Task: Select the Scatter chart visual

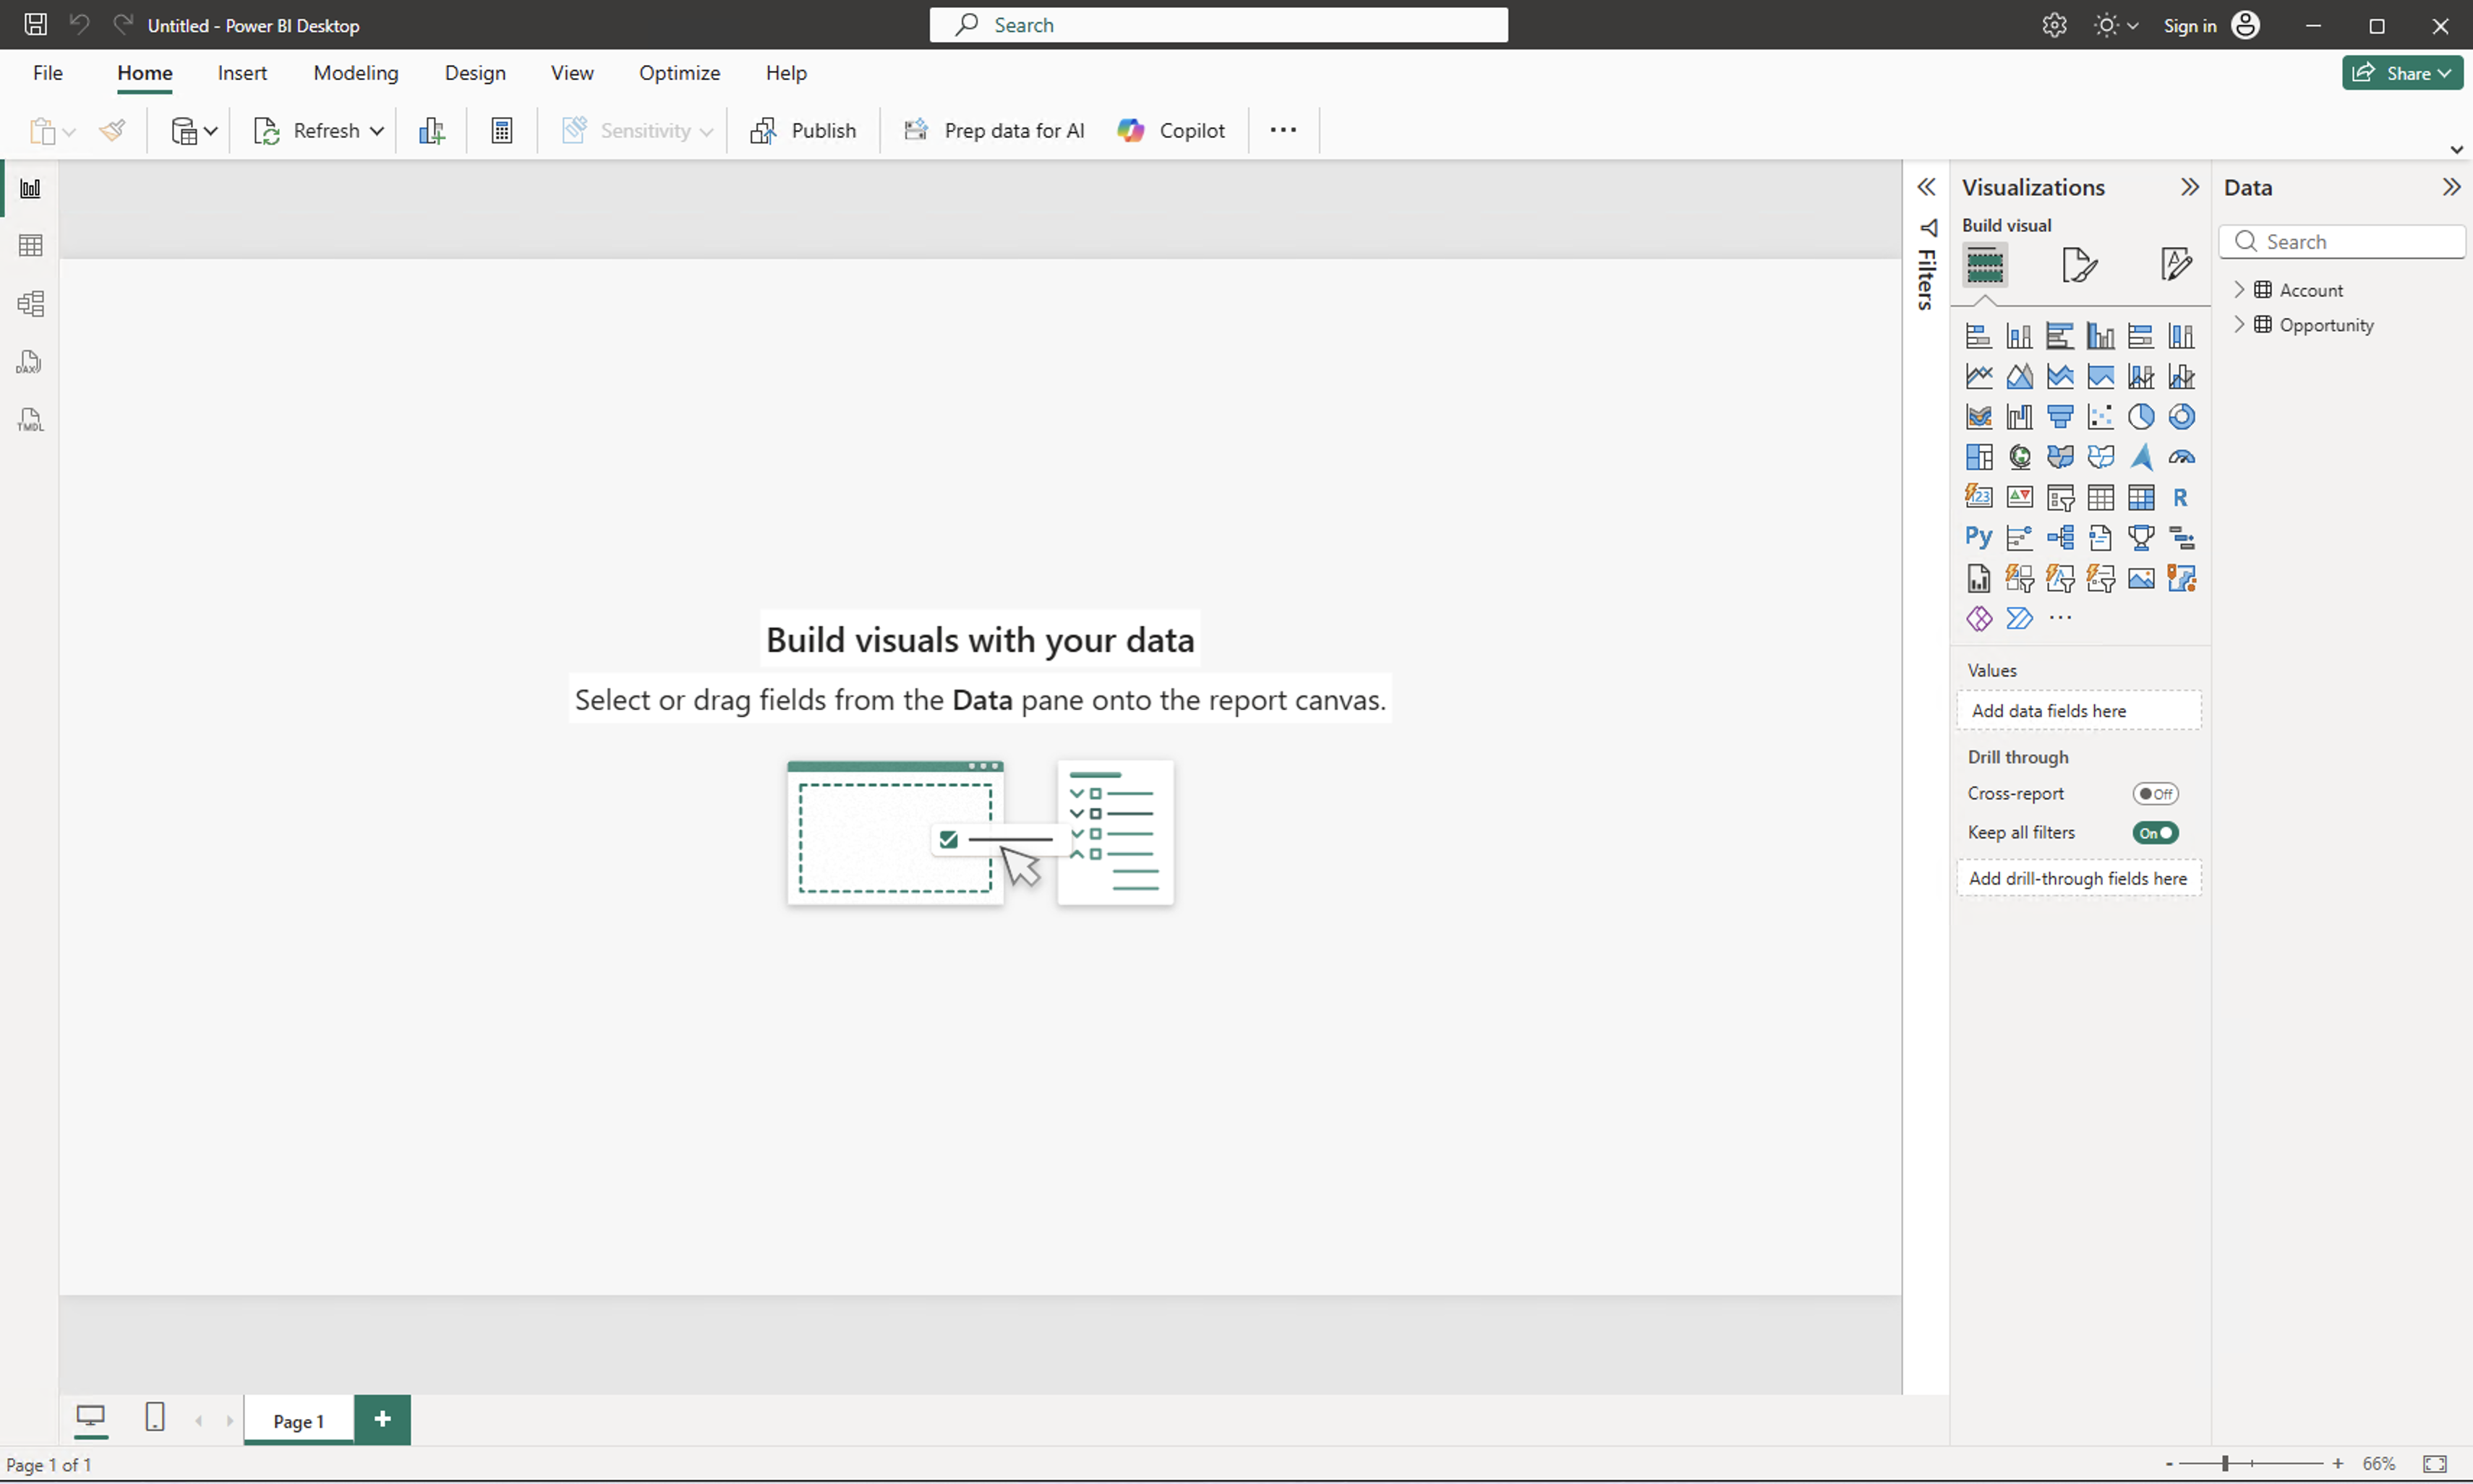Action: 2101,416
